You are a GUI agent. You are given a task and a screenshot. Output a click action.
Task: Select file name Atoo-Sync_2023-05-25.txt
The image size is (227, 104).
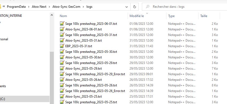coord(84,96)
